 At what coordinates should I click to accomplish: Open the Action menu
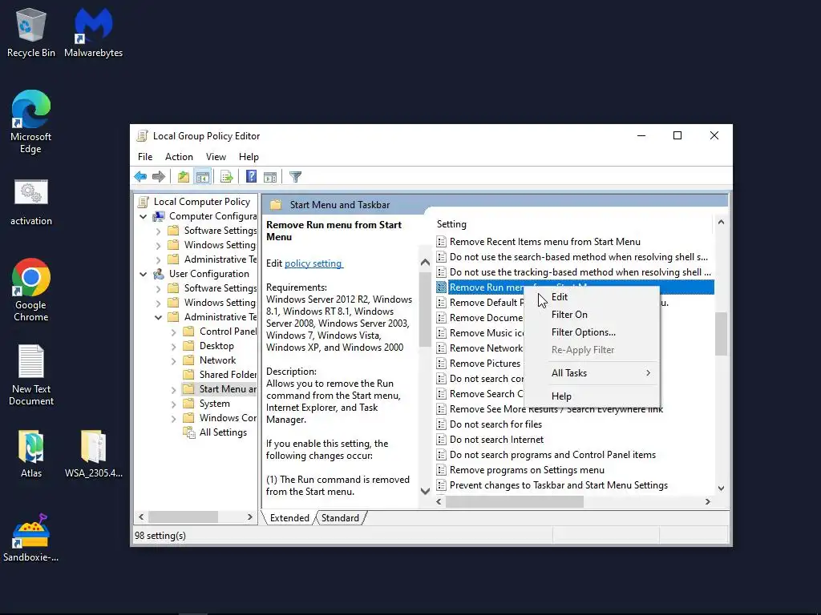click(179, 157)
